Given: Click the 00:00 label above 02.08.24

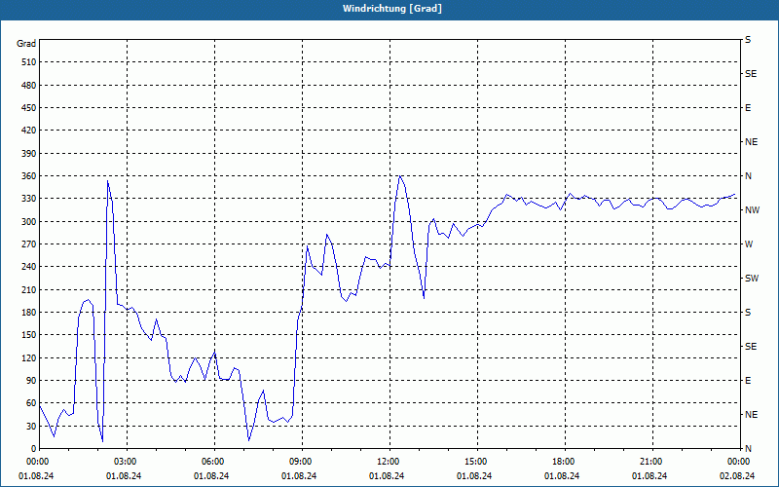Looking at the screenshot, I should (737, 461).
